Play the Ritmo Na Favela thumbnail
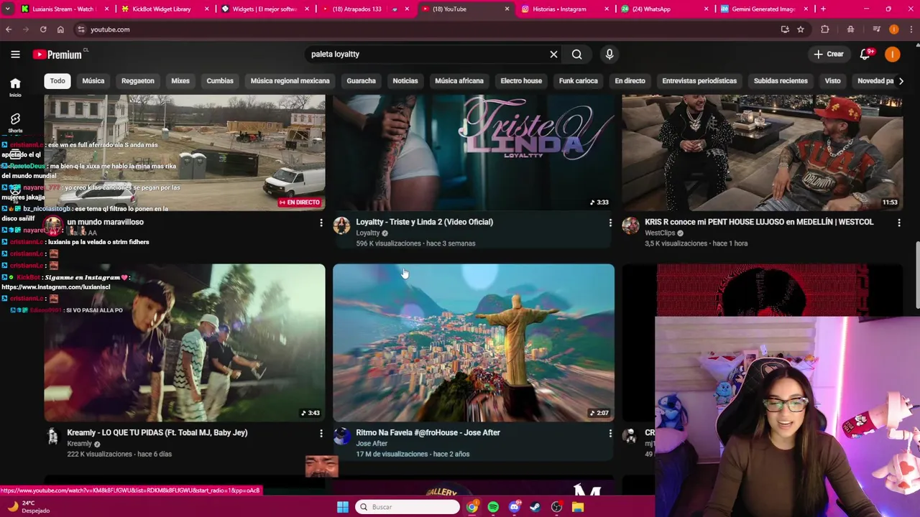Image resolution: width=920 pixels, height=517 pixels. click(474, 343)
